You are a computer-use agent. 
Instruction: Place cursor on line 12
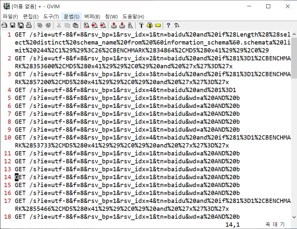[x=127, y=161]
